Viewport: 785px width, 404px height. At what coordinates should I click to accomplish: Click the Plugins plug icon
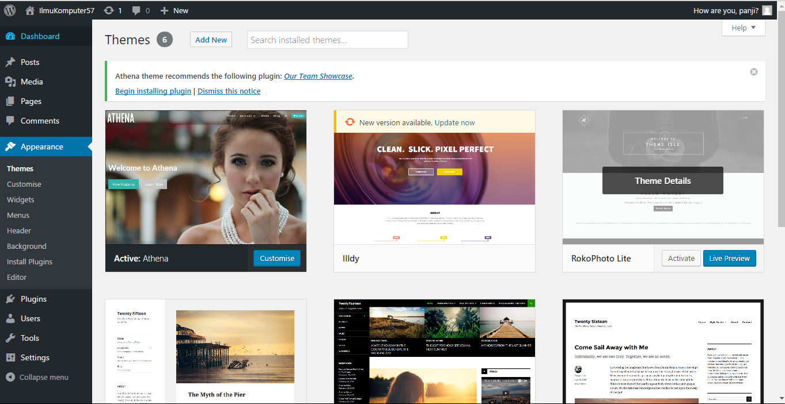pyautogui.click(x=10, y=299)
